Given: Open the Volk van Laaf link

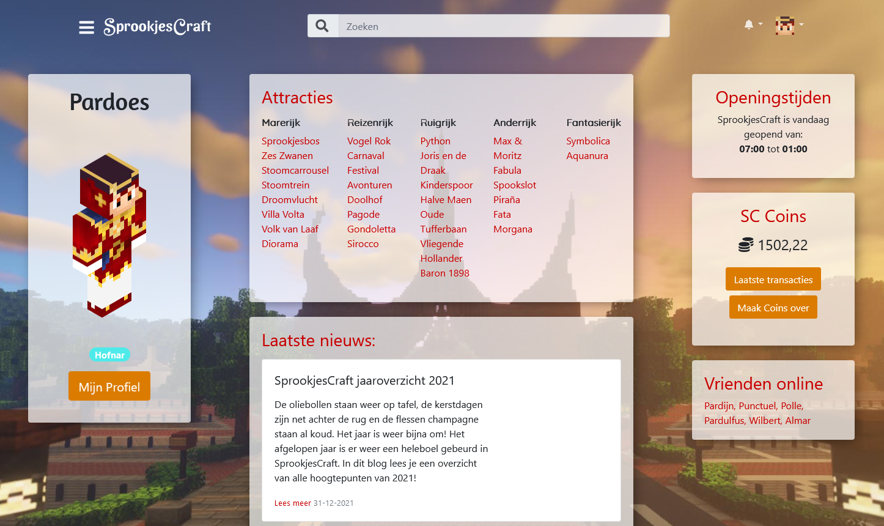Looking at the screenshot, I should tap(290, 229).
